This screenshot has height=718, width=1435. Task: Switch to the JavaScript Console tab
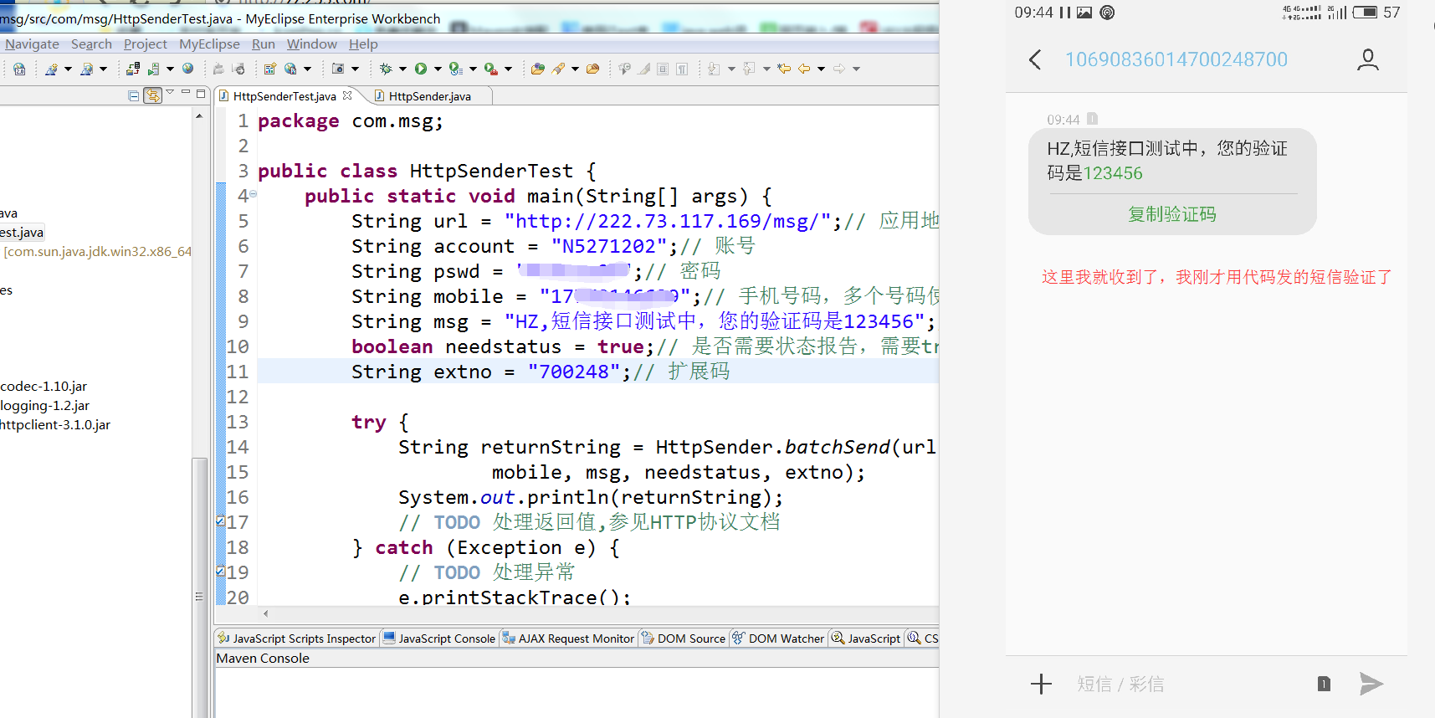point(439,639)
